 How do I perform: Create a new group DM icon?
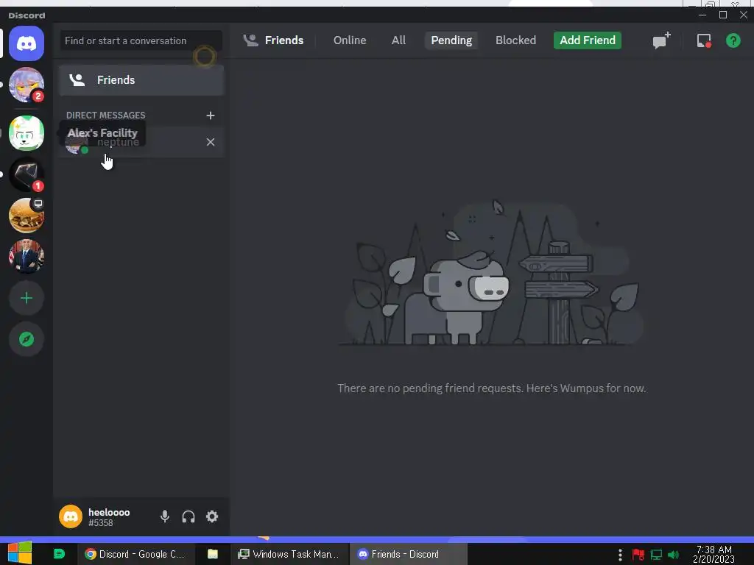[x=662, y=40]
